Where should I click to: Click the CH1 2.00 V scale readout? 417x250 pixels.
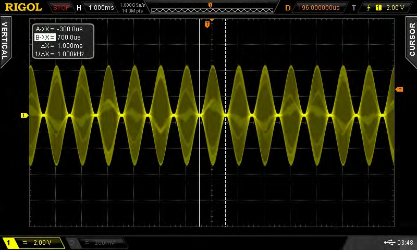click(42, 243)
